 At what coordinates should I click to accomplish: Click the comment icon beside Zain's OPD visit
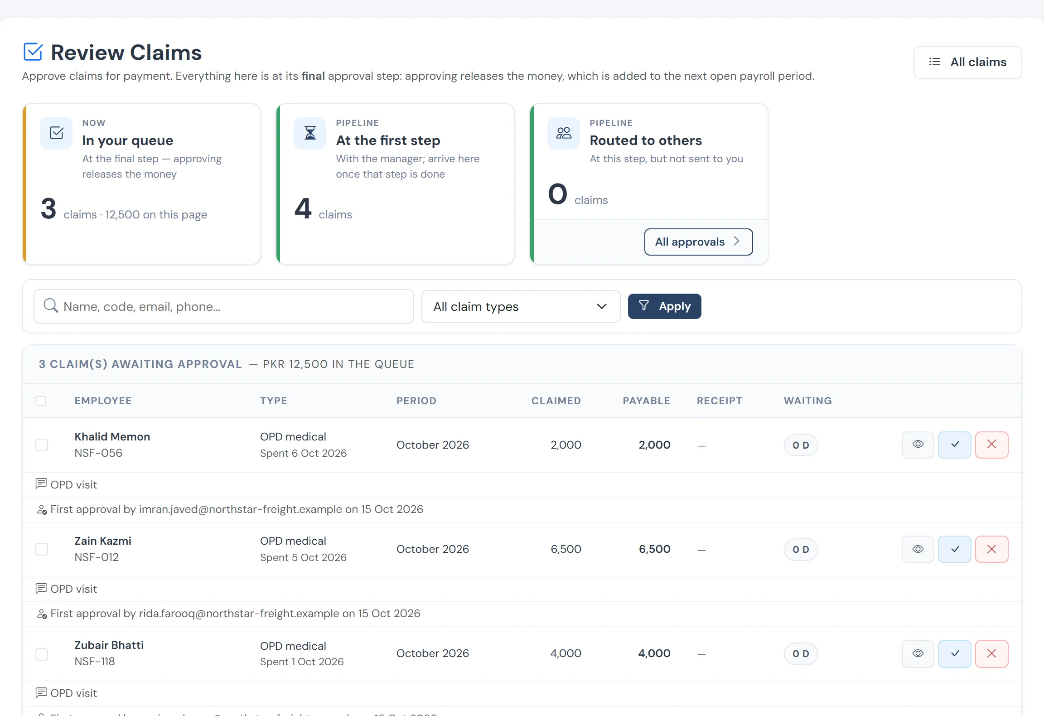point(41,588)
